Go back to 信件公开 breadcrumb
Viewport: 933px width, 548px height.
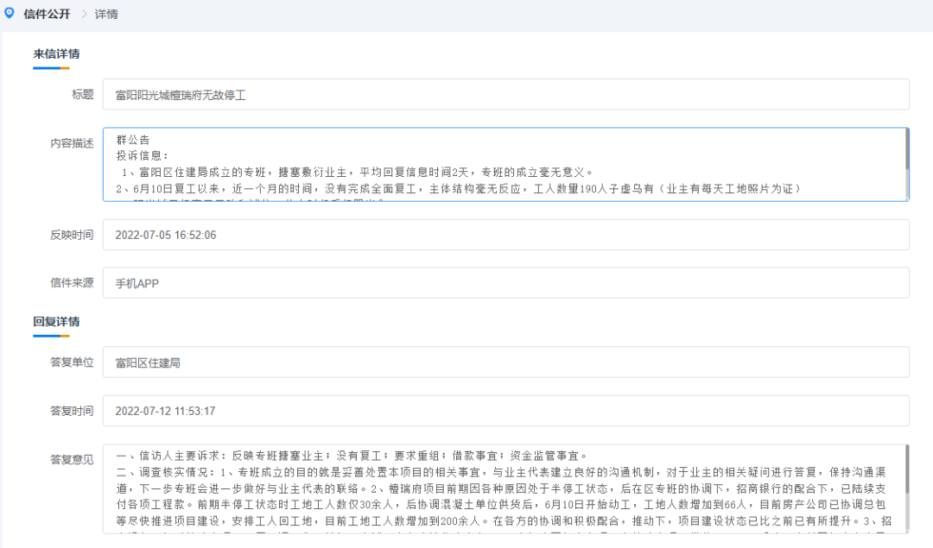(x=47, y=15)
